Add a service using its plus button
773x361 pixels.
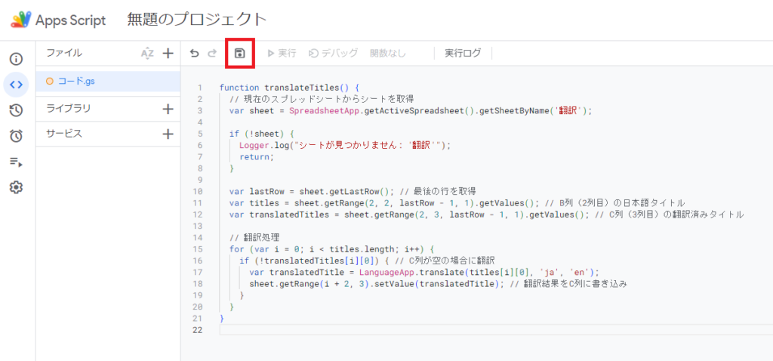(168, 134)
